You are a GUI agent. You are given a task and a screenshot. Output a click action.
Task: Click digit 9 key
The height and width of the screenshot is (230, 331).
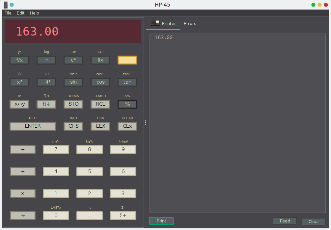tap(123, 149)
